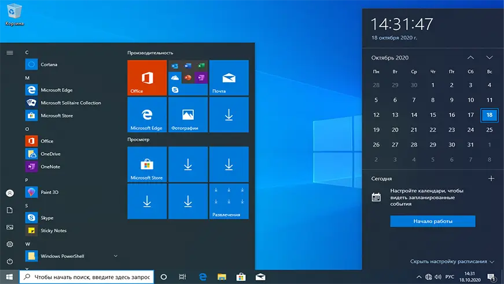Image resolution: width=504 pixels, height=284 pixels.
Task: Click the taskbar clock 14:31
Action: [470, 277]
